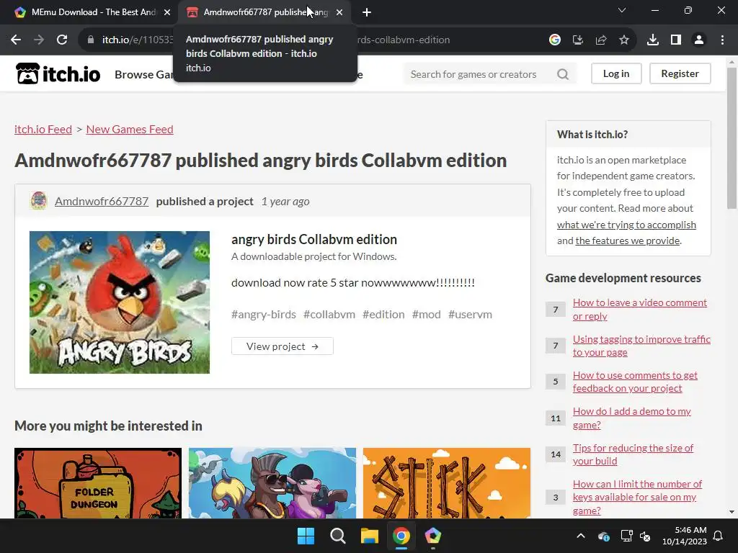
Task: Toggle the Chrome side panel icon
Action: 676,40
